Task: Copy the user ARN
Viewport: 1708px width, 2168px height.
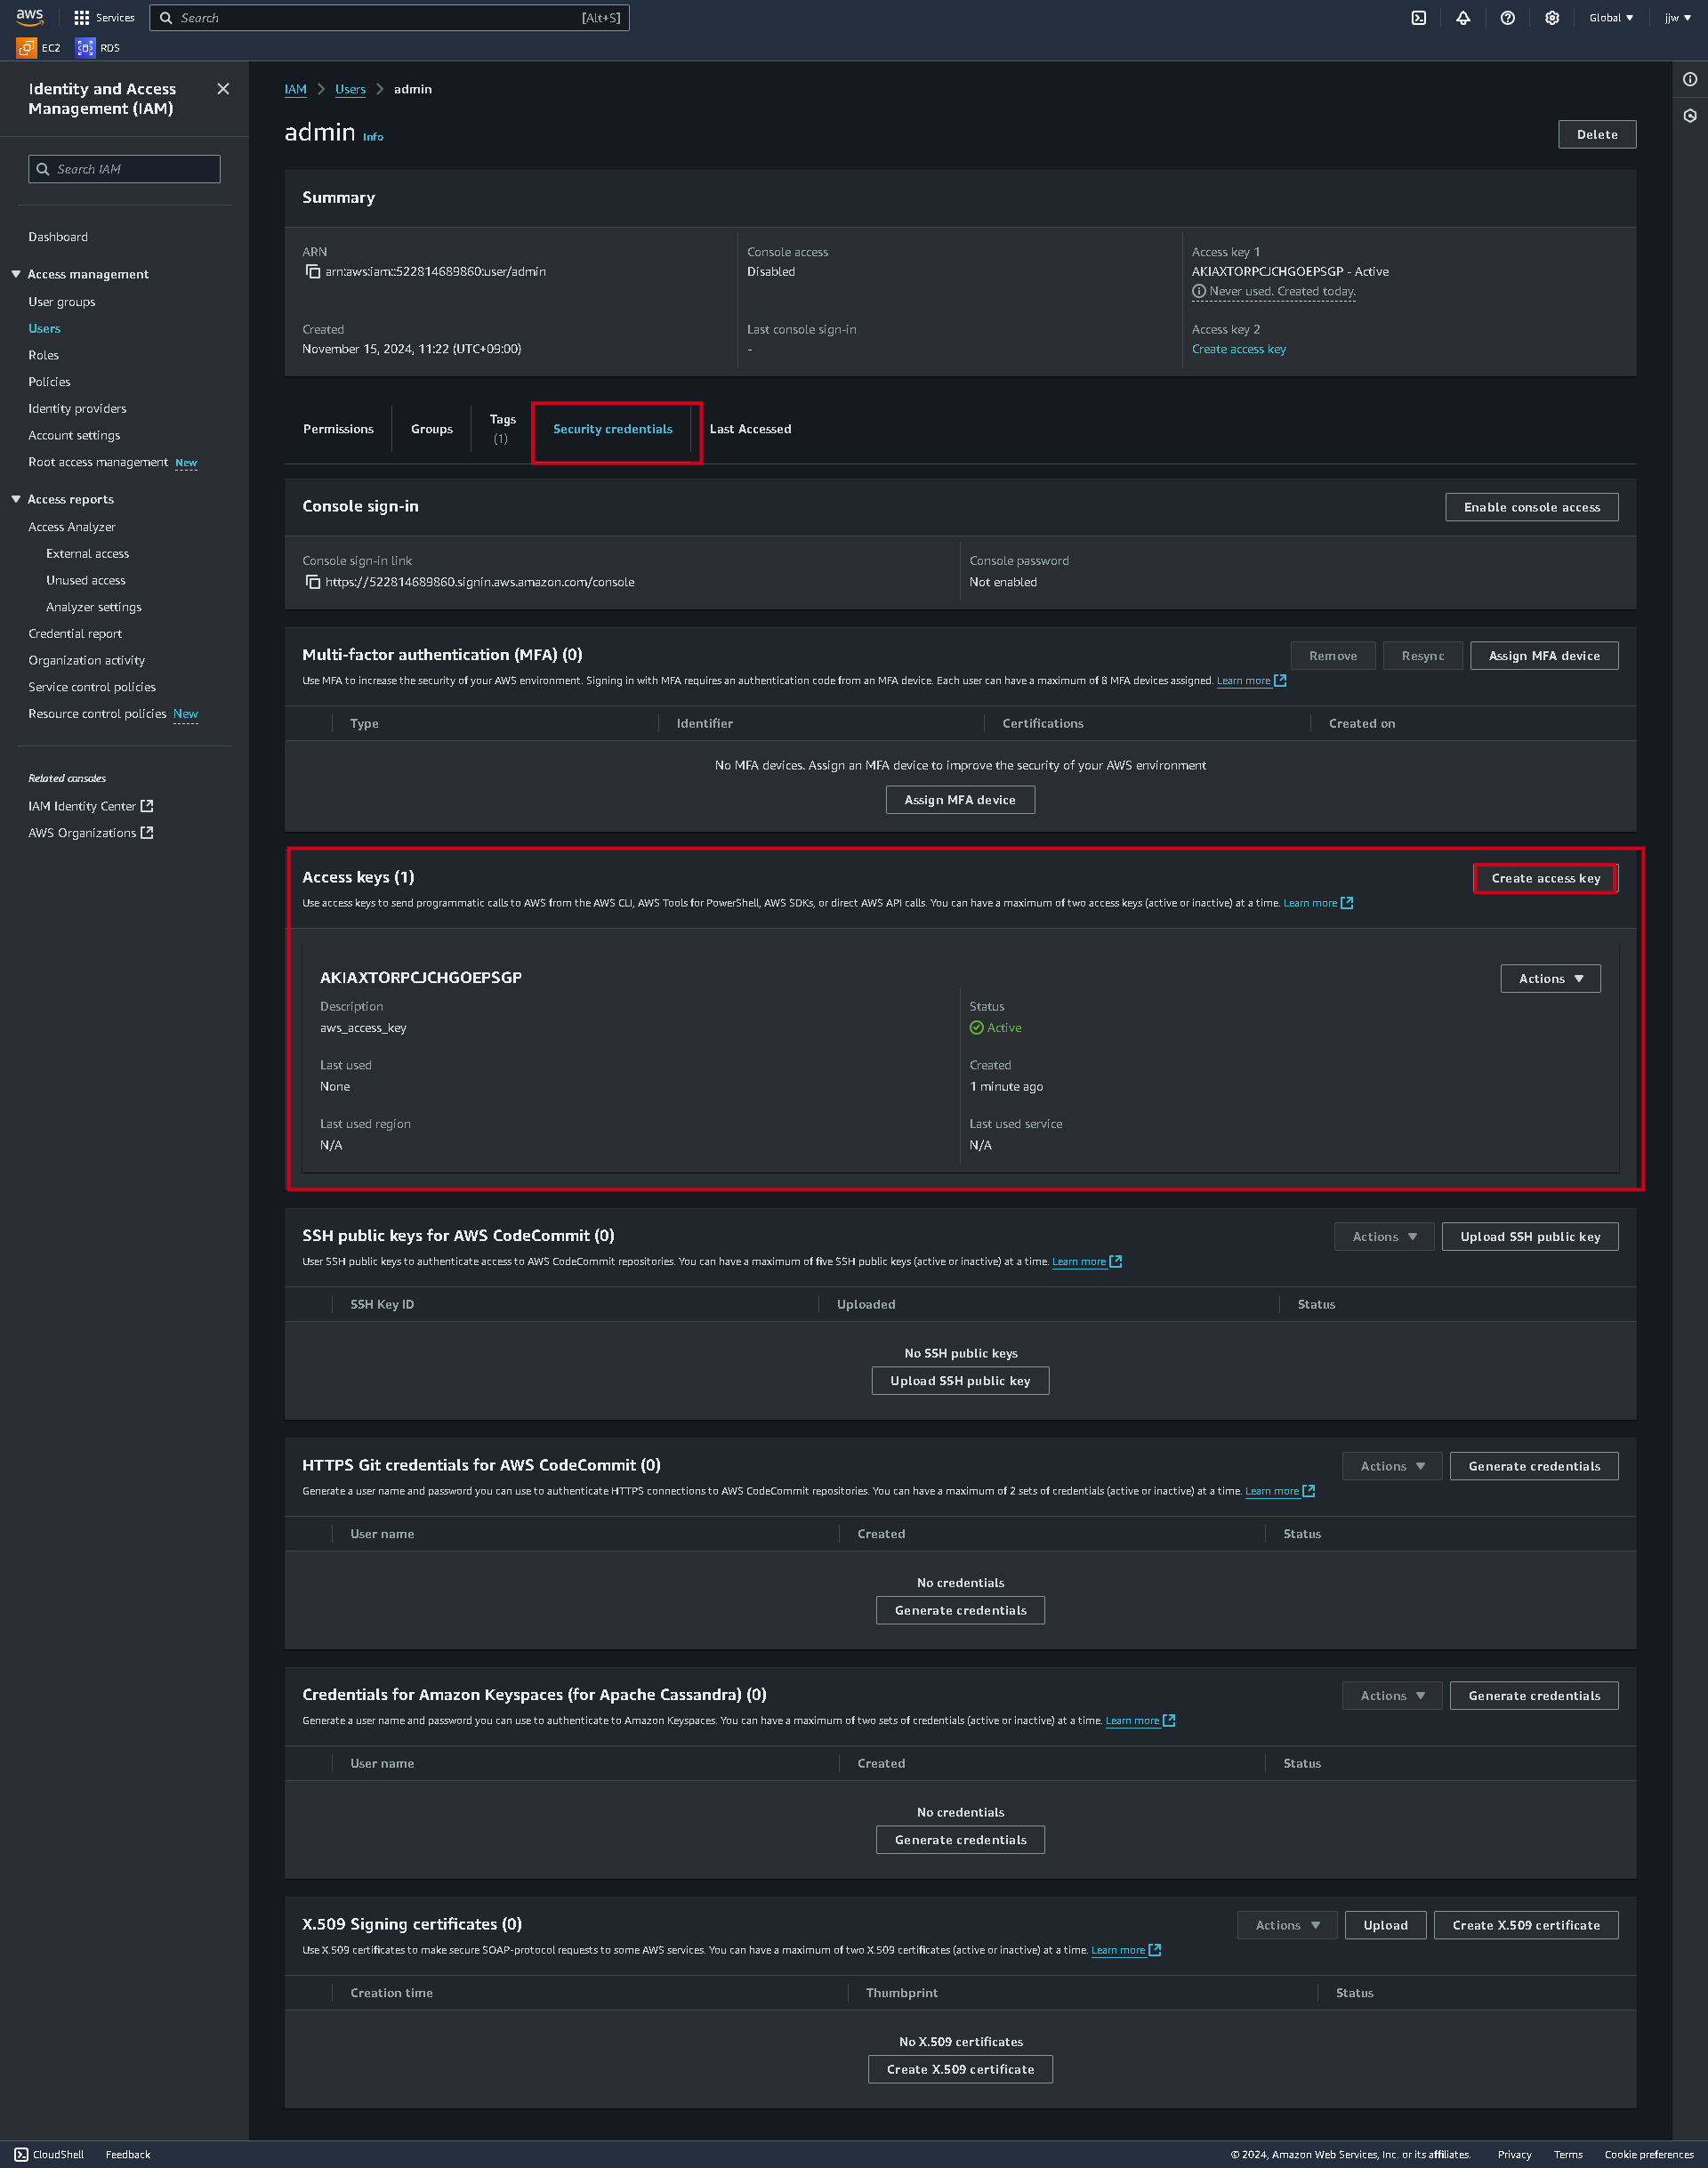Action: (x=313, y=272)
